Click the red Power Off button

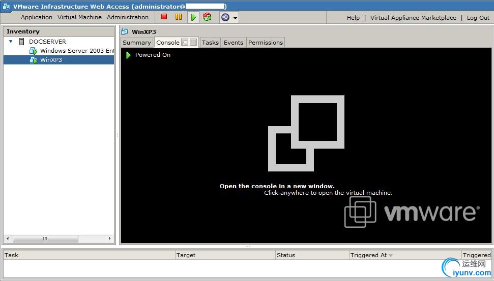pyautogui.click(x=164, y=17)
